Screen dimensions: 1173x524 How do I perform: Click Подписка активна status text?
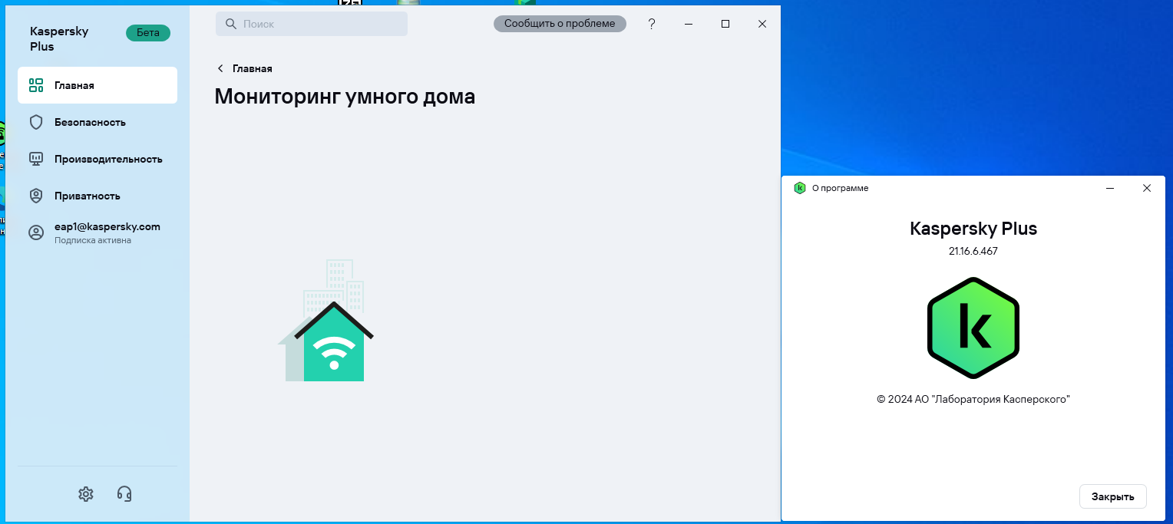click(93, 240)
